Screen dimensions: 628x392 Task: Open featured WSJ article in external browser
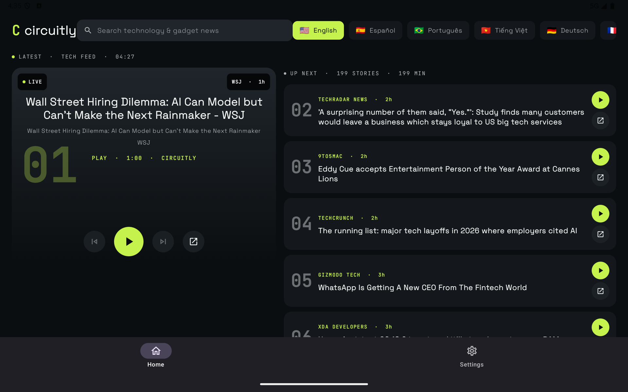coord(194,241)
